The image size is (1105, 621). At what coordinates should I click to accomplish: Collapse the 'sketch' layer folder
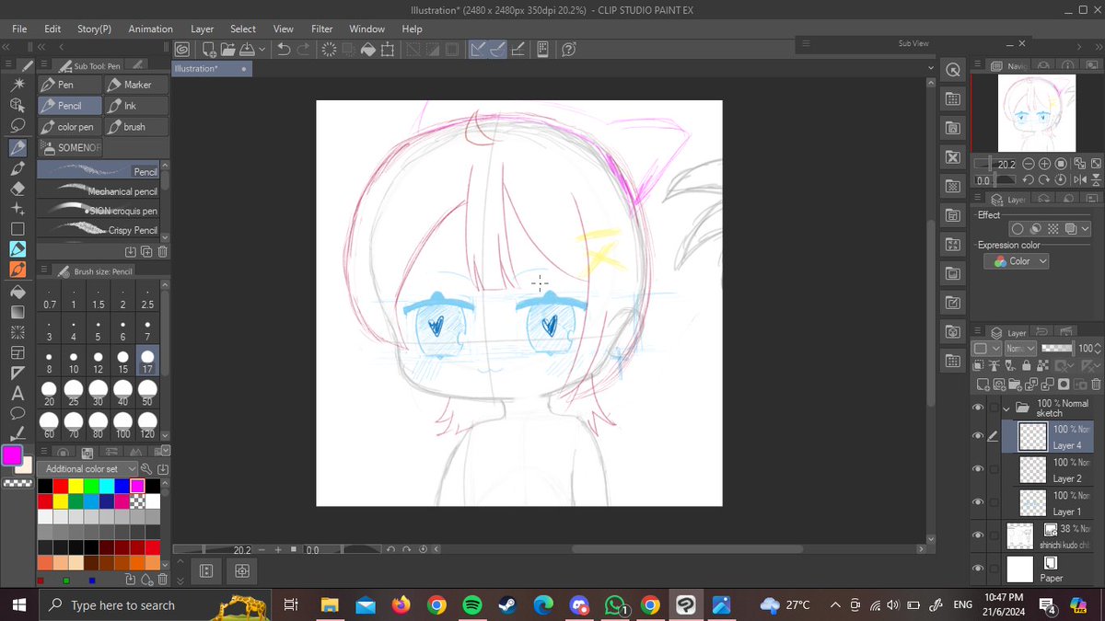pyautogui.click(x=1006, y=408)
